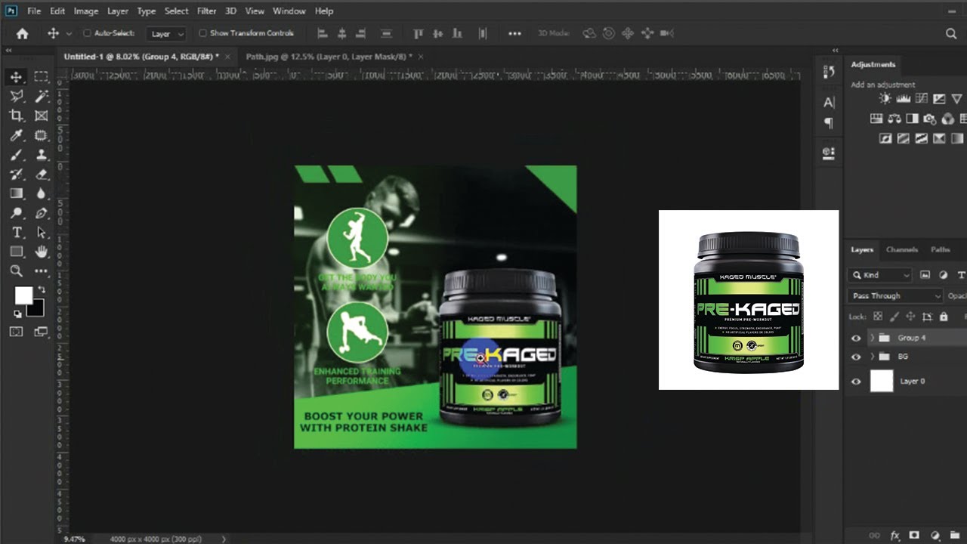Screen dimensions: 967x544
Task: Open the Kind filter dropdown
Action: [879, 276]
